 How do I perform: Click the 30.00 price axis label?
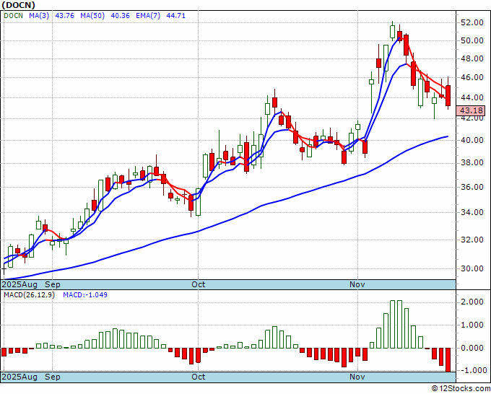tap(472, 269)
